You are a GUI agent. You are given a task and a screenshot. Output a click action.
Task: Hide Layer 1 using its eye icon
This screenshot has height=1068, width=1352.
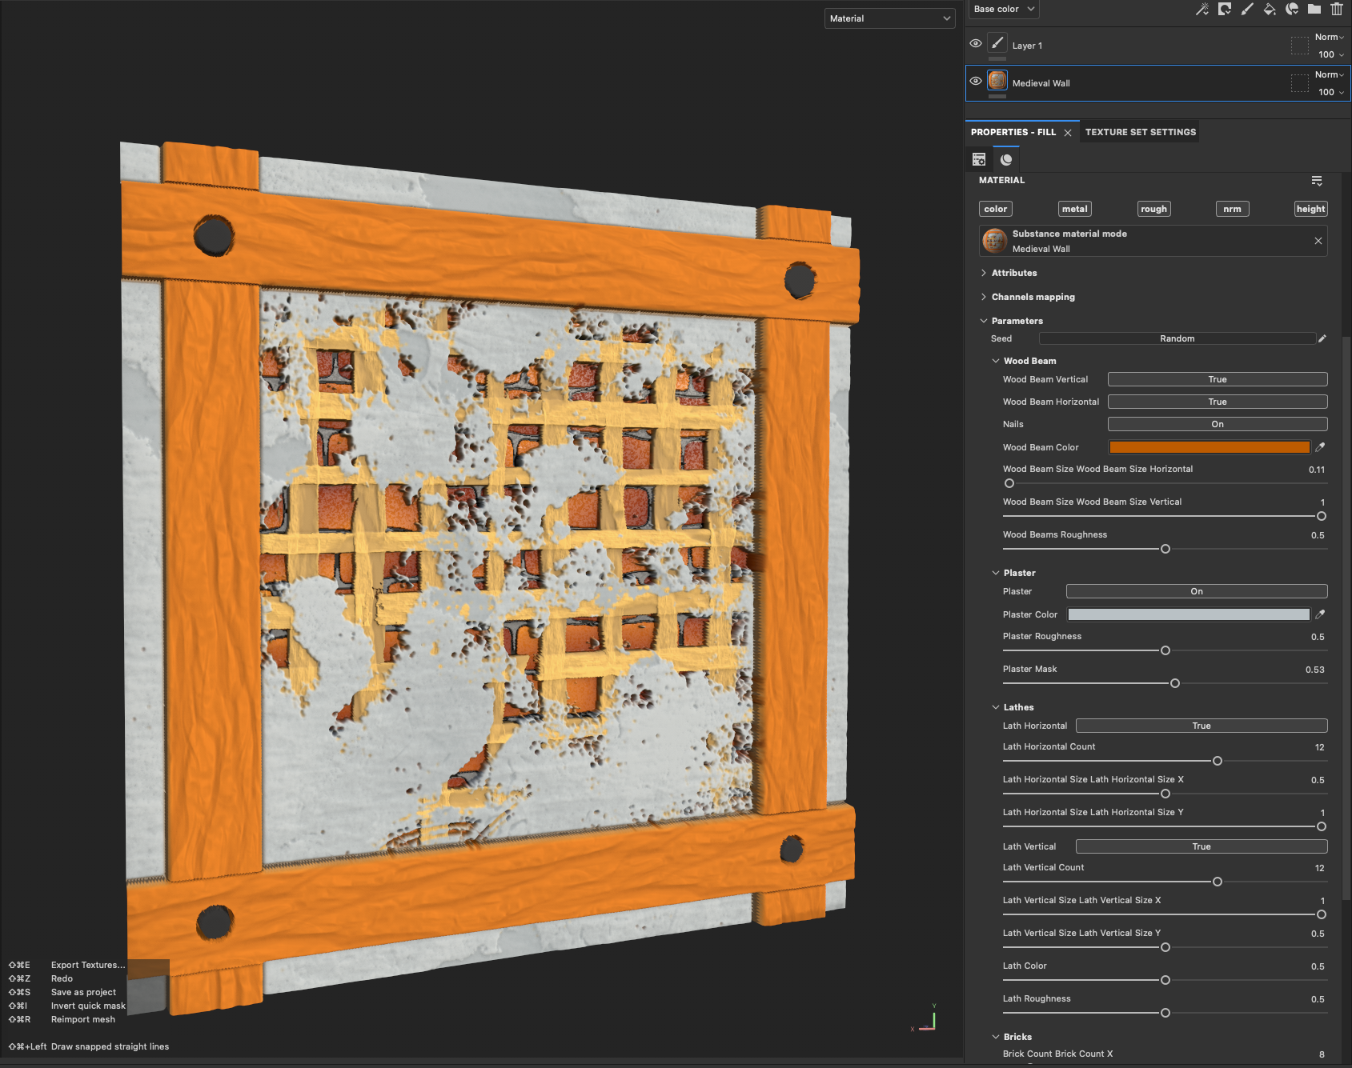tap(976, 44)
